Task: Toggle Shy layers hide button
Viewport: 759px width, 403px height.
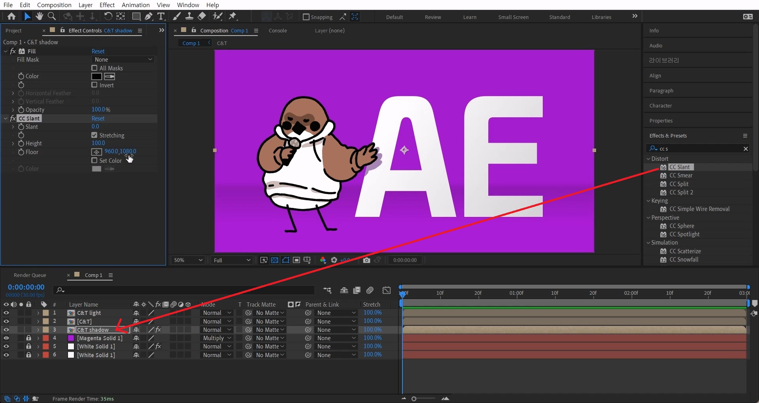Action: click(x=344, y=290)
